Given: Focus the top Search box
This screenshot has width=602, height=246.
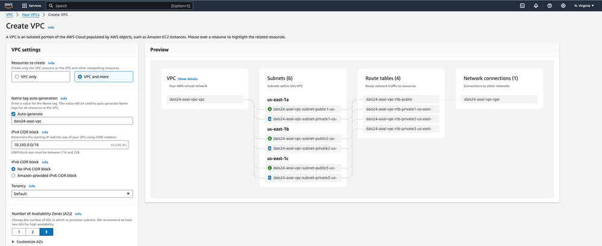Looking at the screenshot, I should coord(119,6).
